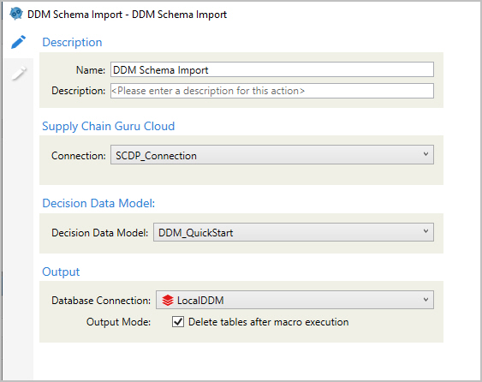This screenshot has width=482, height=382.
Task: Click into the Name text field
Action: (x=272, y=69)
